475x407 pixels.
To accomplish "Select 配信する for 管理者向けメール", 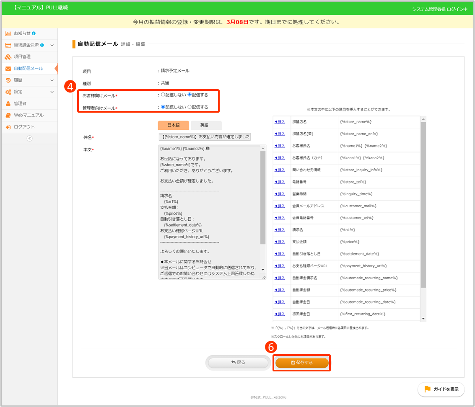I will (189, 107).
